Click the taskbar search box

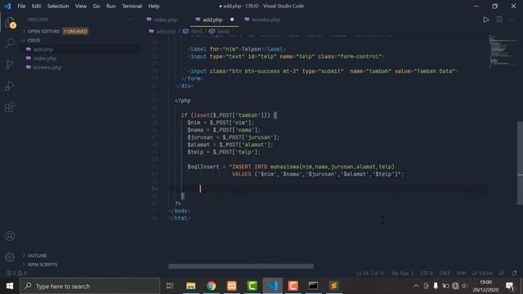coord(90,286)
